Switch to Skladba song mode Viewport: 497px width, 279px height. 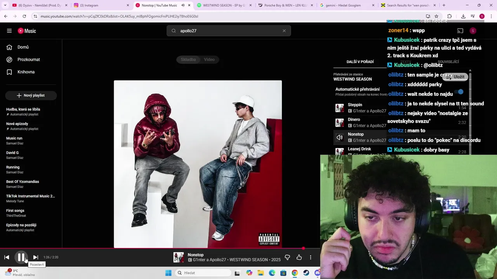(188, 59)
